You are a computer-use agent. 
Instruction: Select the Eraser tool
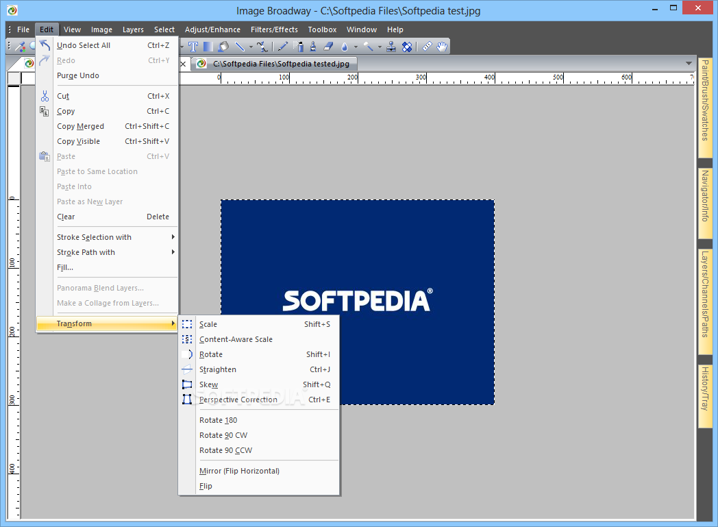328,46
